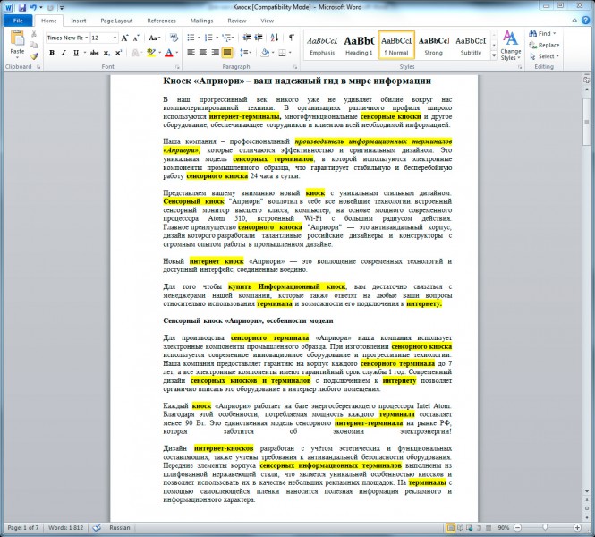The image size is (595, 537).
Task: Switch to the Page Layout tab
Action: (116, 21)
